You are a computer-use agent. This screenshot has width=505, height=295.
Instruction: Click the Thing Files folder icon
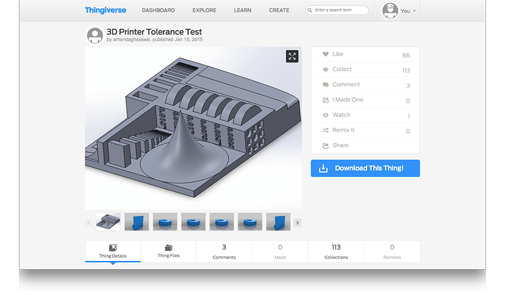169,248
